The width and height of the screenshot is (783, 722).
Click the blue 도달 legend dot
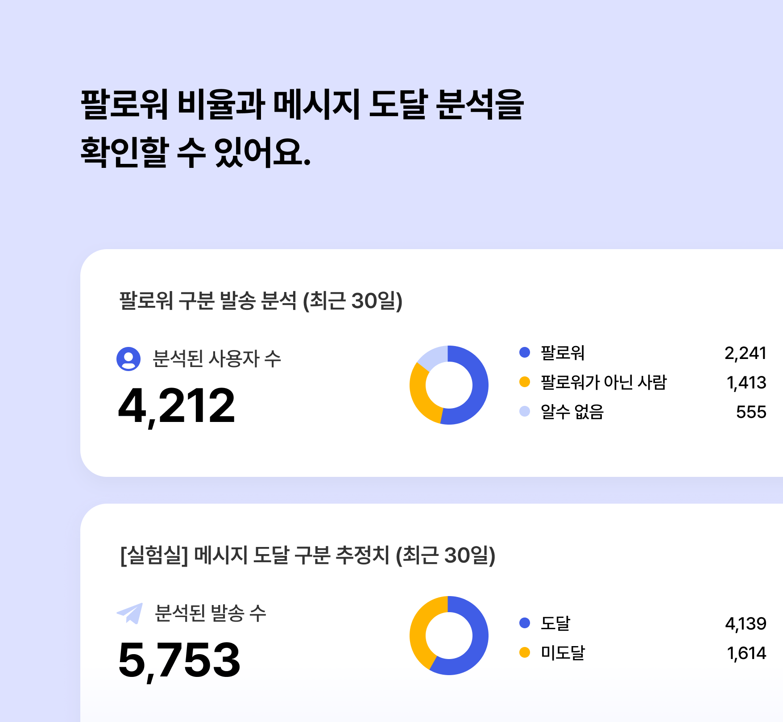click(525, 623)
